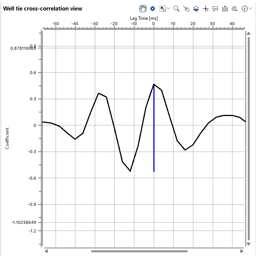Select the tape measure tool
256x256 pixels.
coord(235,8)
